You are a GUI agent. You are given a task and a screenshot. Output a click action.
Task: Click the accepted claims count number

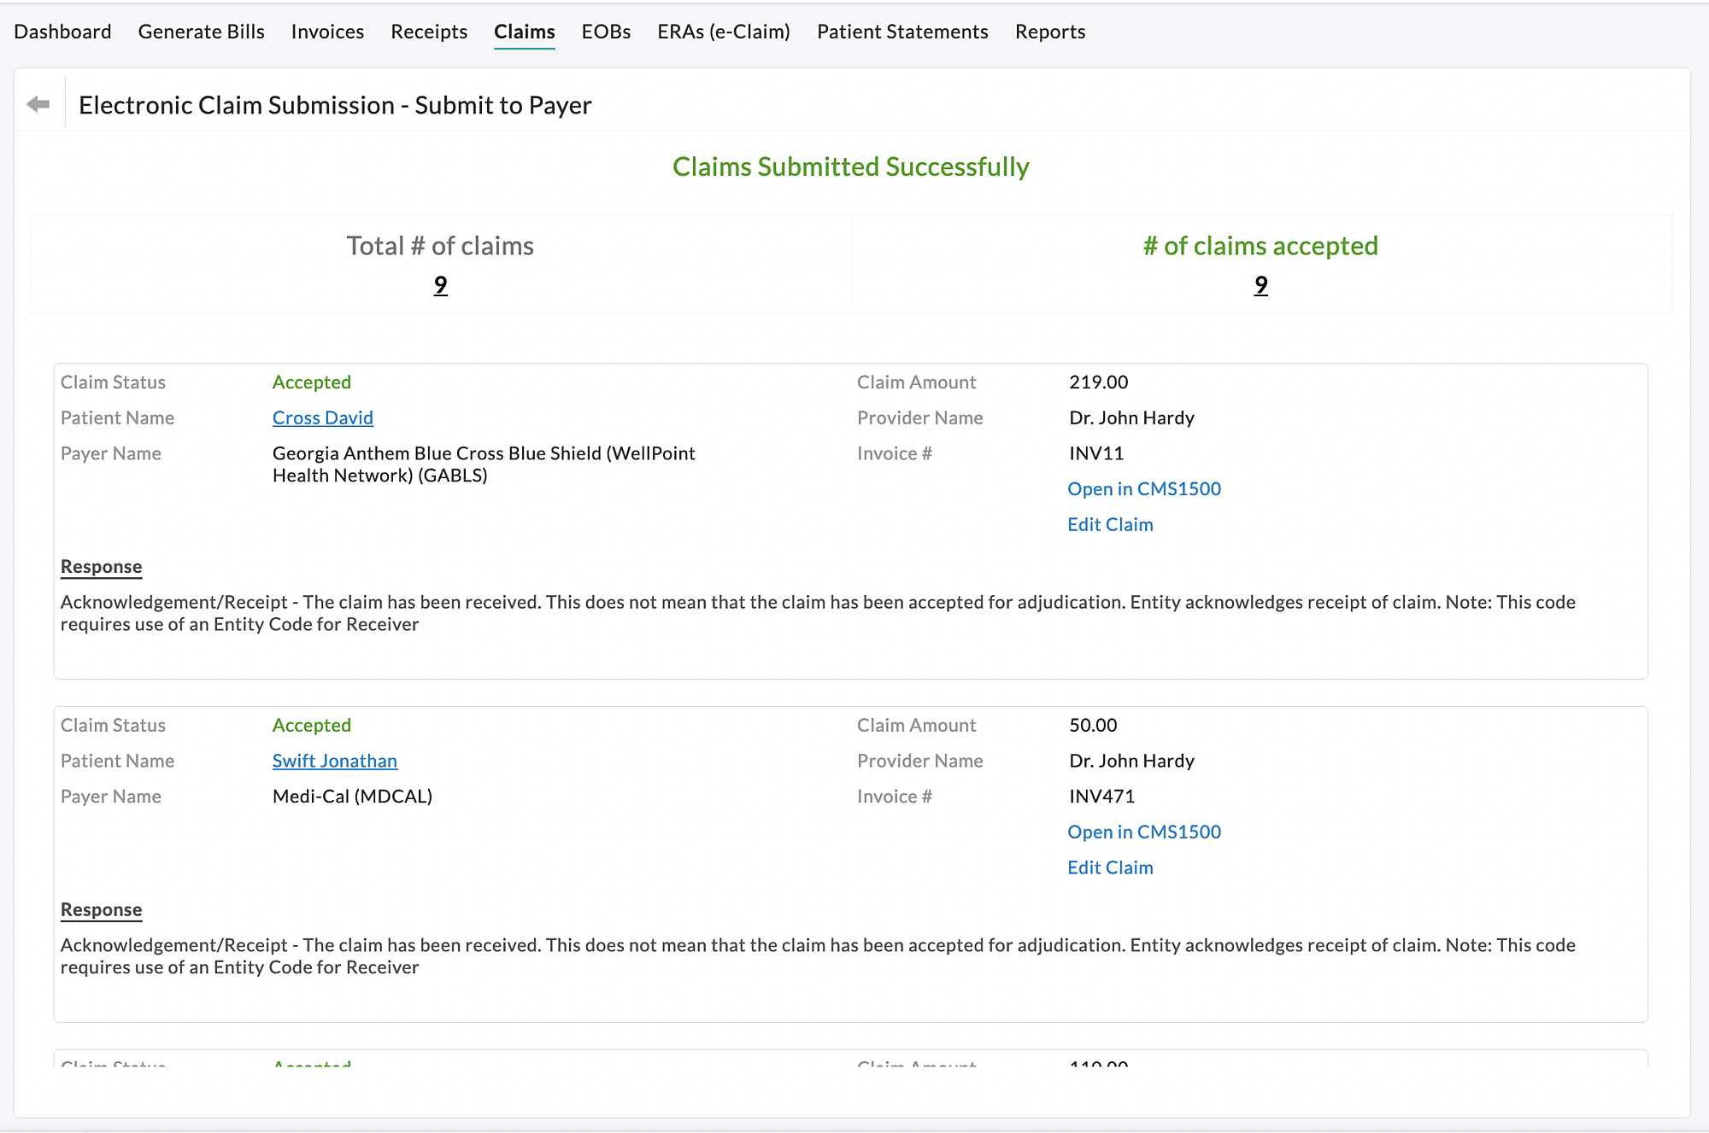pyautogui.click(x=1260, y=285)
